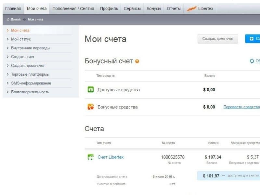Expand Торговые платформы in the sidebar
This screenshot has height=195, width=260.
(x=30, y=74)
